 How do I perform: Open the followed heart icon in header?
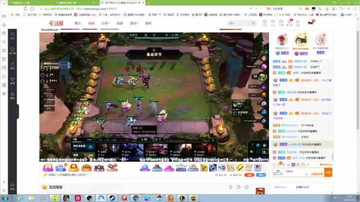(273, 22)
